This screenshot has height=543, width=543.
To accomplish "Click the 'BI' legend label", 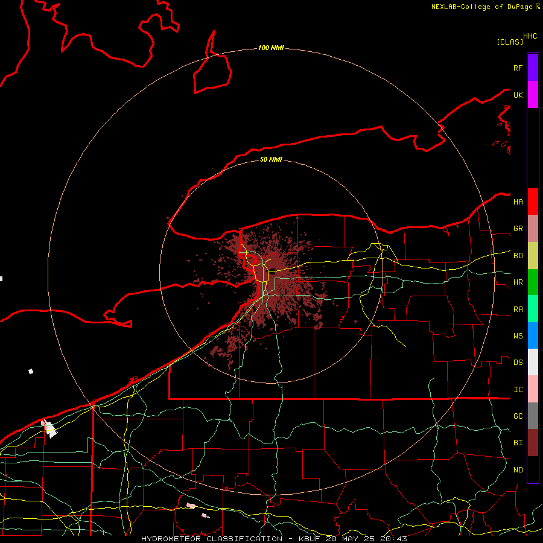I will click(x=518, y=443).
